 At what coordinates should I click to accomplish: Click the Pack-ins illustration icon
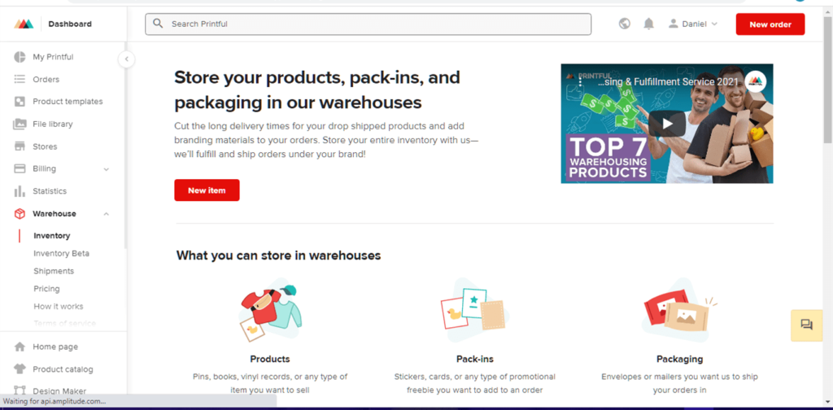[x=474, y=310]
